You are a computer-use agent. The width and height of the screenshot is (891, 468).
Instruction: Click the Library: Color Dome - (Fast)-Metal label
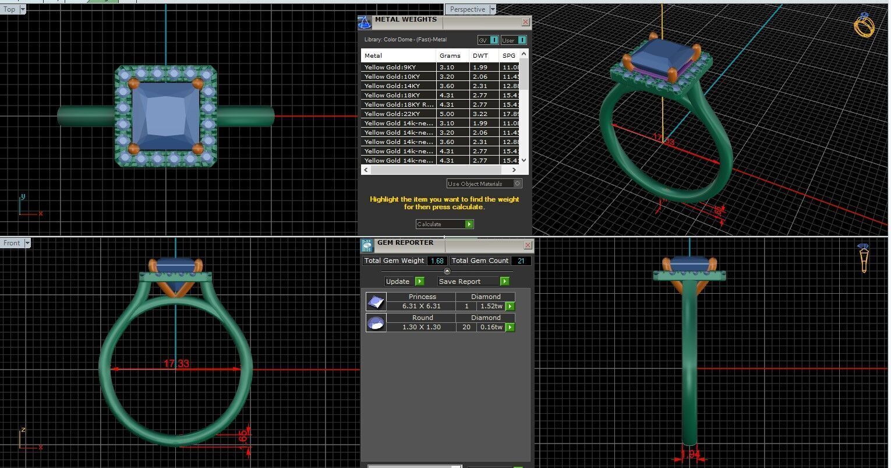[x=405, y=40]
